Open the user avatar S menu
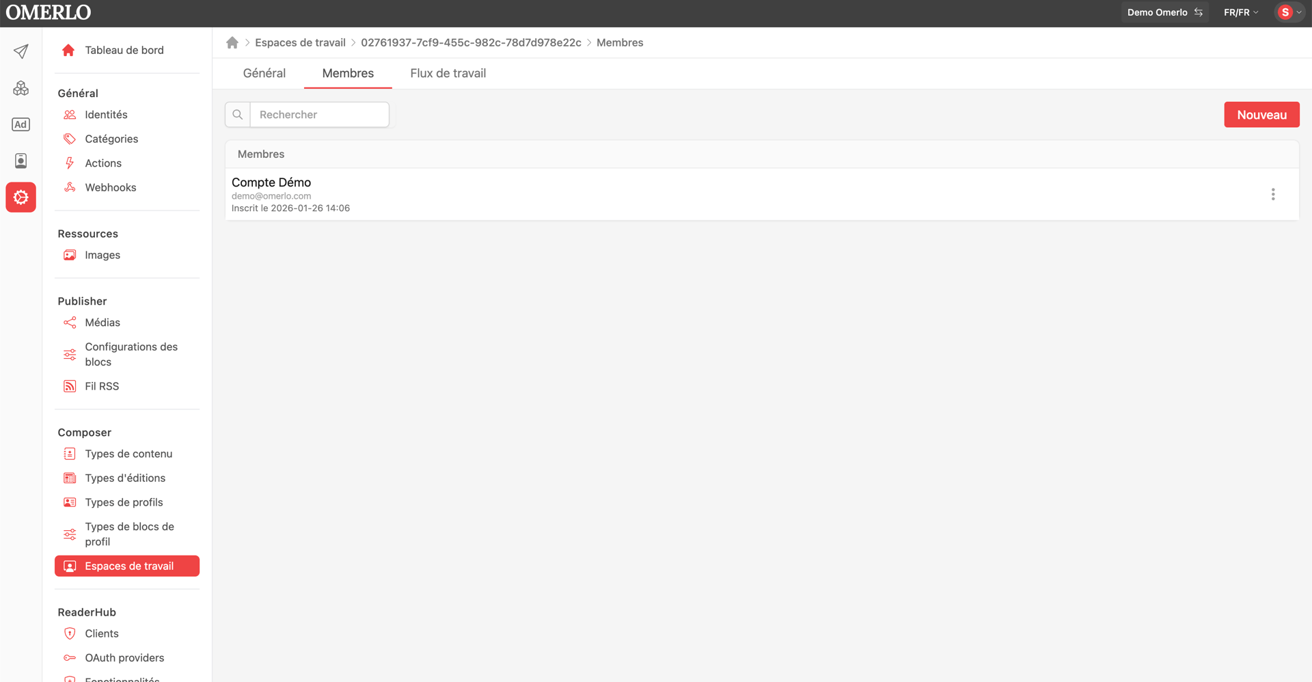 (1290, 12)
